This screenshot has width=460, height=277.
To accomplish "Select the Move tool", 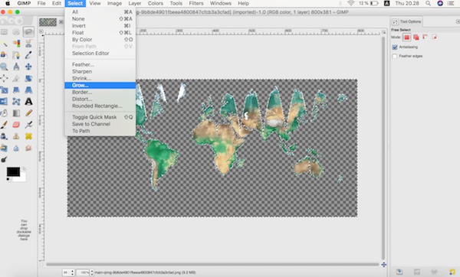I will click(x=28, y=67).
